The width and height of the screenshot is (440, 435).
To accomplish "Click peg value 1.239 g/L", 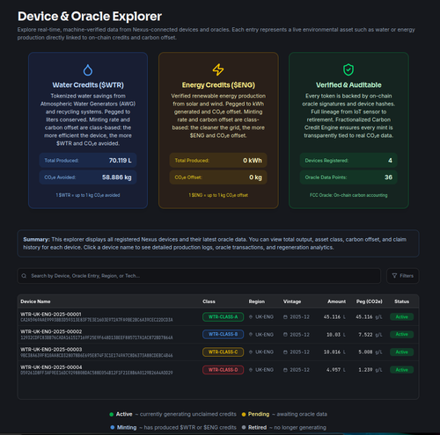I will (x=370, y=370).
